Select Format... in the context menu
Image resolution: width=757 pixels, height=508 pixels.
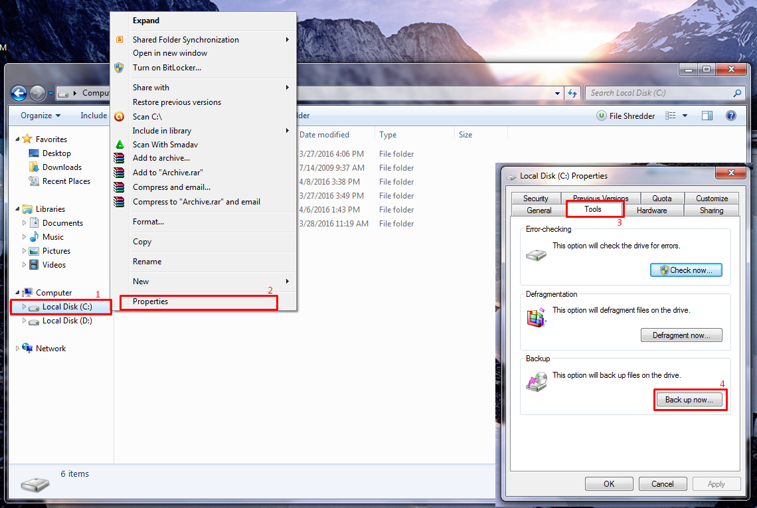tap(203, 222)
